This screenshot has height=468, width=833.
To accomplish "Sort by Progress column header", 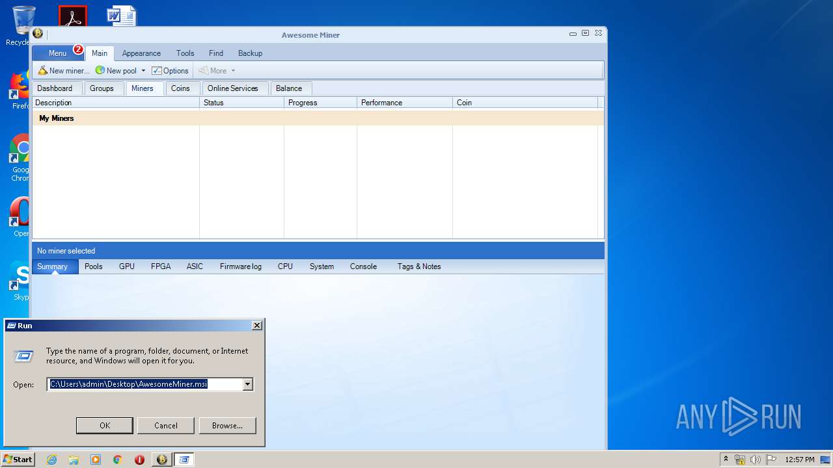I will 321,103.
